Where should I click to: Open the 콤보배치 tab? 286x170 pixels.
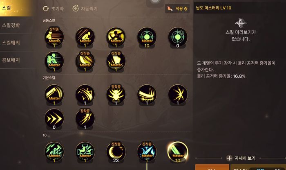tap(11, 60)
